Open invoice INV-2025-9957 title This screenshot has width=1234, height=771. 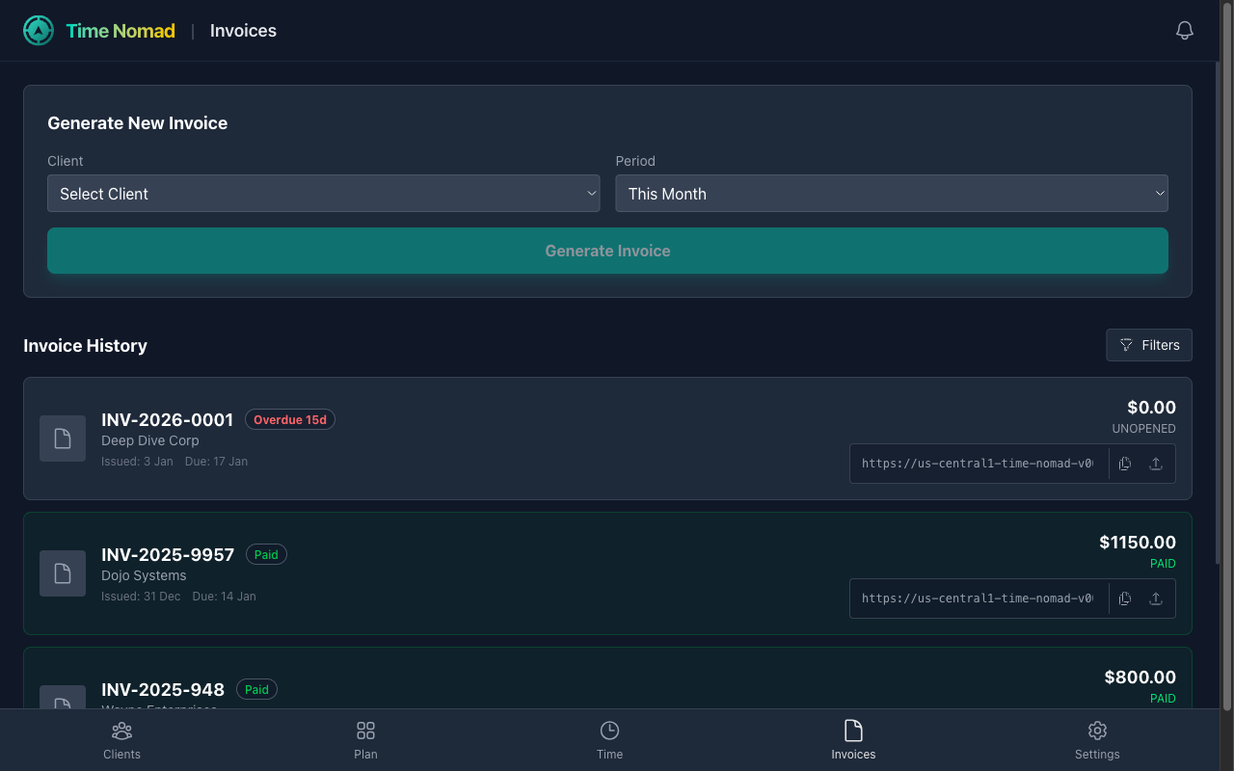[168, 555]
